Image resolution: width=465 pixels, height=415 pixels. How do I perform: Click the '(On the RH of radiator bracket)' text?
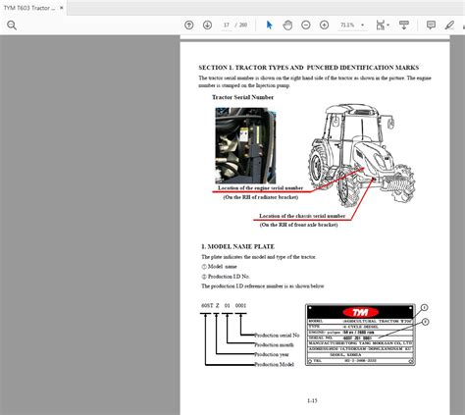pyautogui.click(x=261, y=197)
